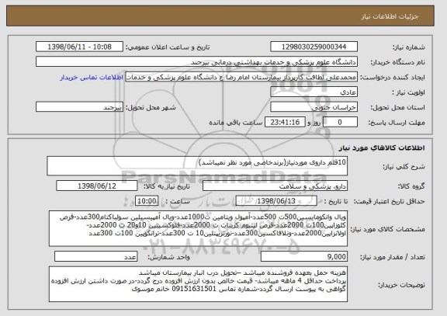
Task: Click the تاریخ نیاز به کالا label
Action: [167, 186]
